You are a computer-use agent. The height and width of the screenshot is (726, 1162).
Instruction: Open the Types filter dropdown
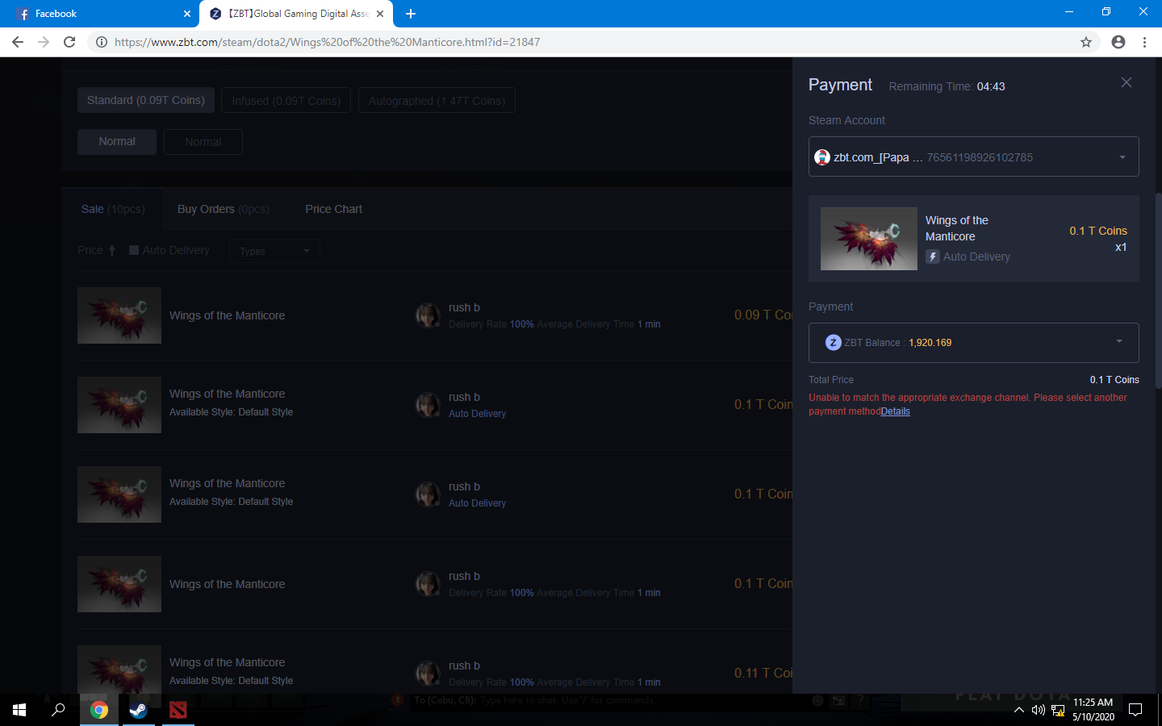tap(274, 251)
